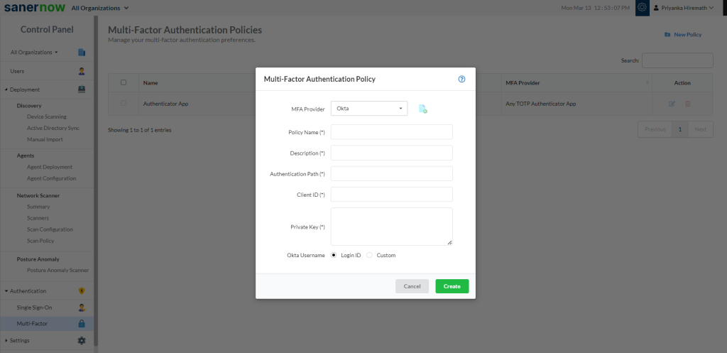Click the green Create button
Image resolution: width=727 pixels, height=353 pixels.
452,286
